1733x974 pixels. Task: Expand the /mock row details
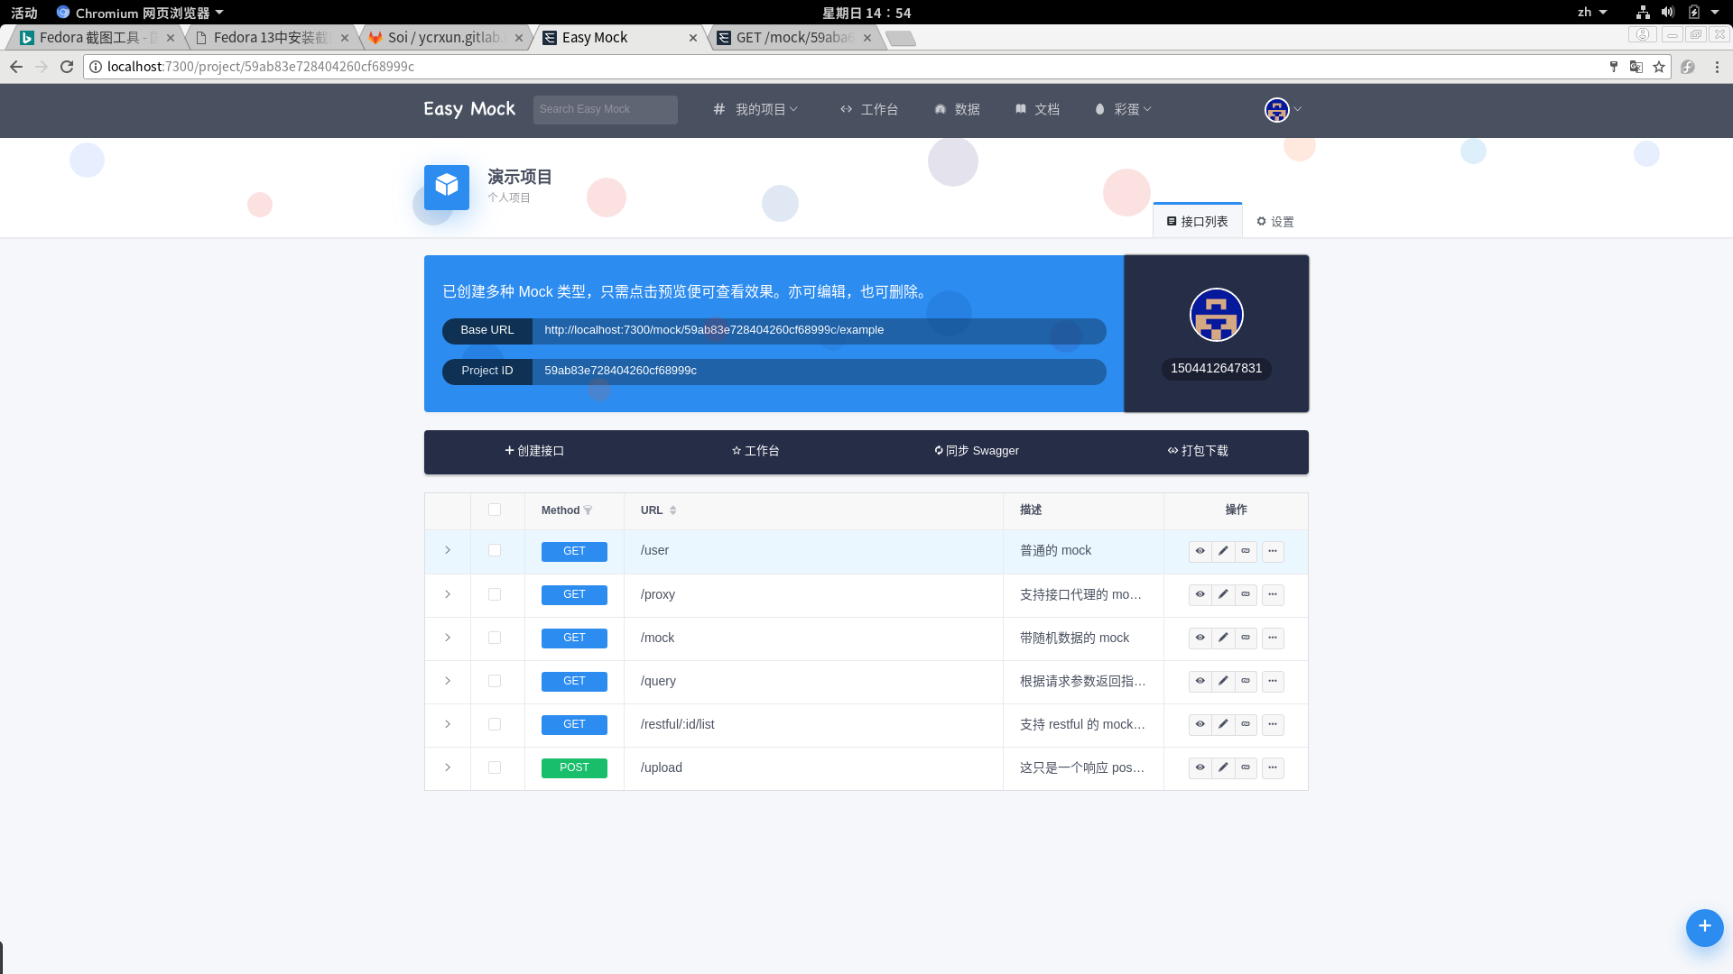(448, 638)
